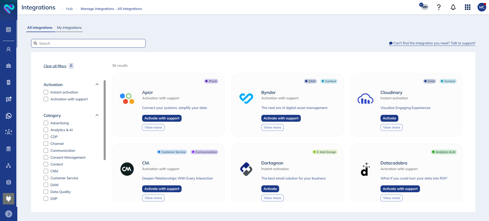This screenshot has height=221, width=489.
Task: Collapse the Activation filter section
Action: point(97,84)
